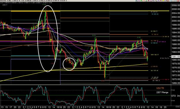This screenshot has width=180, height=109.
Task: Click the 2004.00 price axis label
Action: coord(176,13)
